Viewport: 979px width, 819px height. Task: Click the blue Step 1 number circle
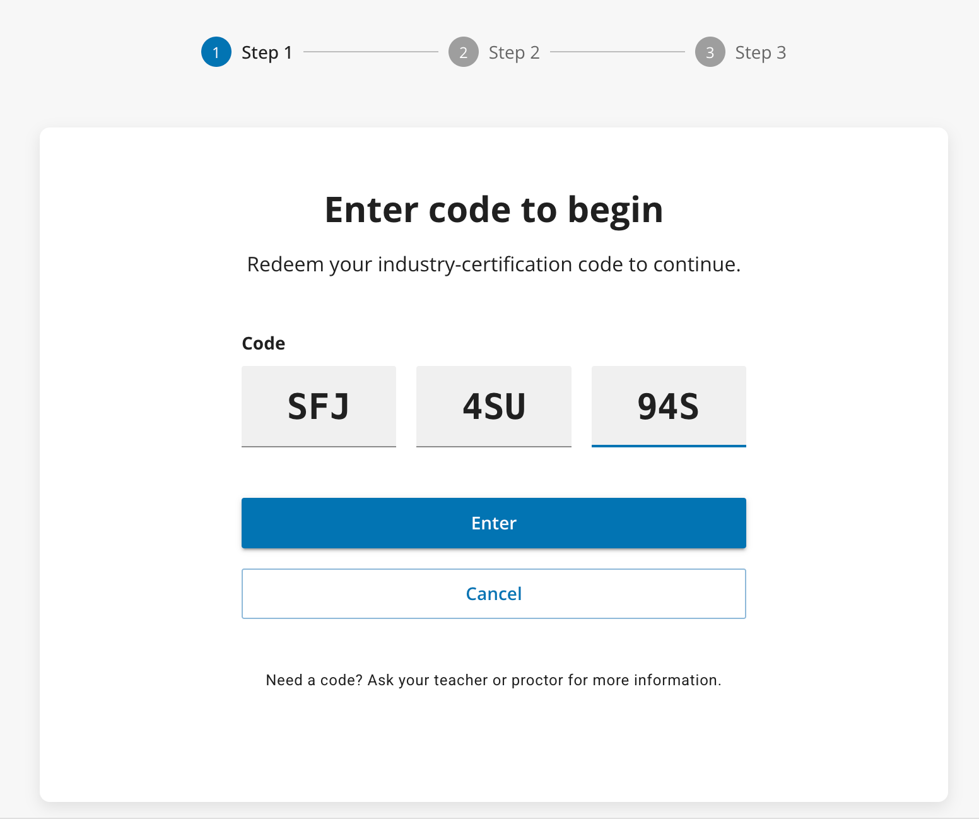(x=216, y=52)
